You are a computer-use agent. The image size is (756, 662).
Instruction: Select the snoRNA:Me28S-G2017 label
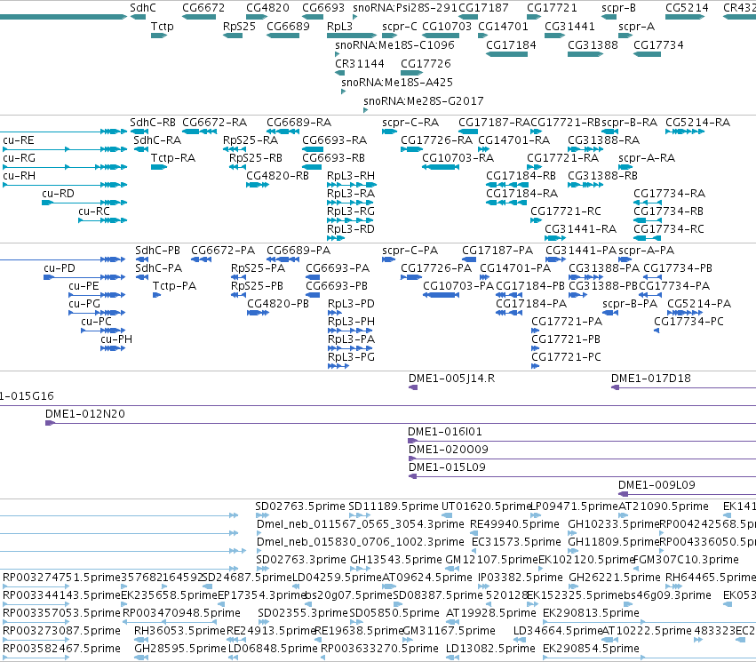pyautogui.click(x=424, y=101)
